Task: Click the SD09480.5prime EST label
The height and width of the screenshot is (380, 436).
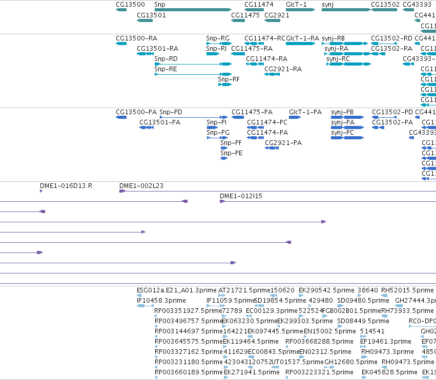Action: 363,301
